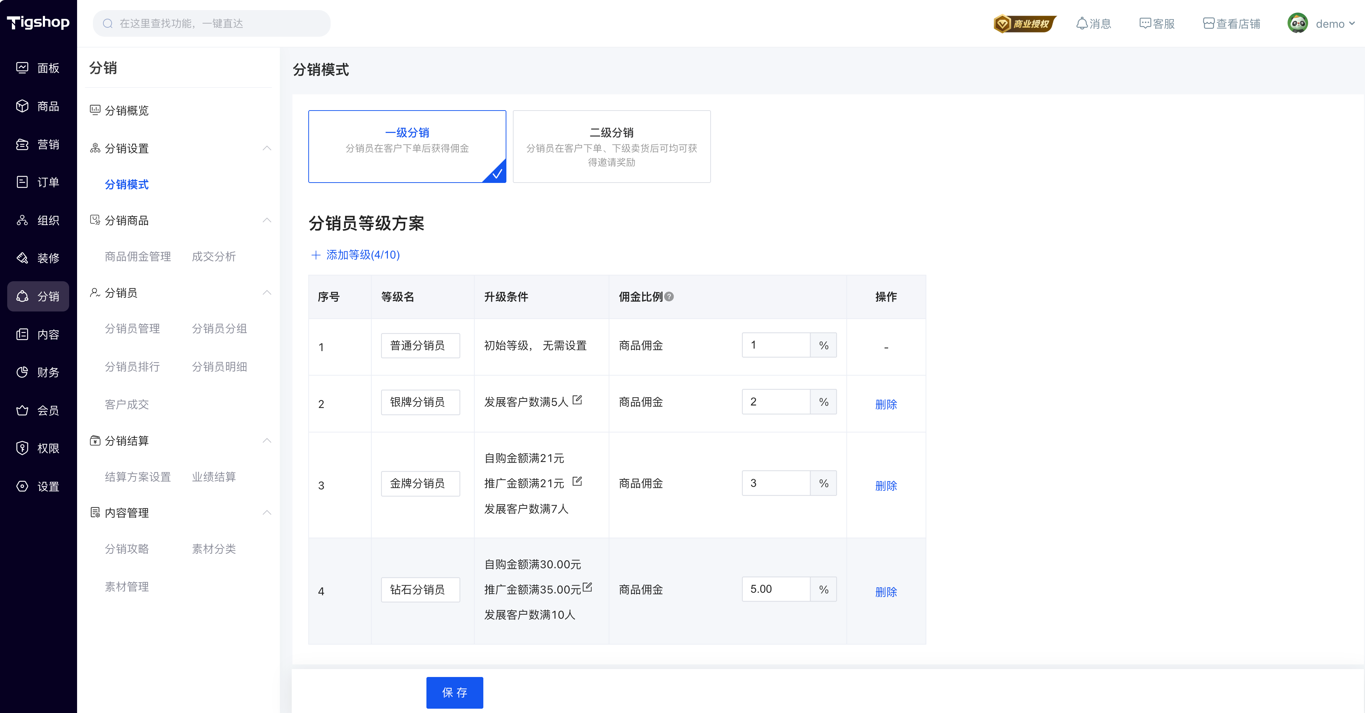Open the 消息 bell notifications icon
The width and height of the screenshot is (1365, 713).
pyautogui.click(x=1082, y=23)
